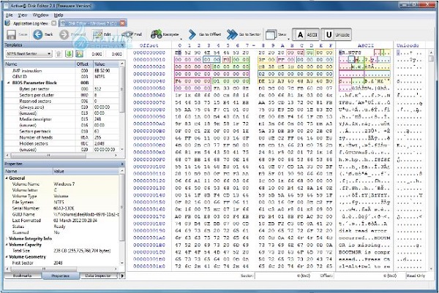Click the Sector input field in status bar
This screenshot has height=293, width=439.
click(283, 275)
